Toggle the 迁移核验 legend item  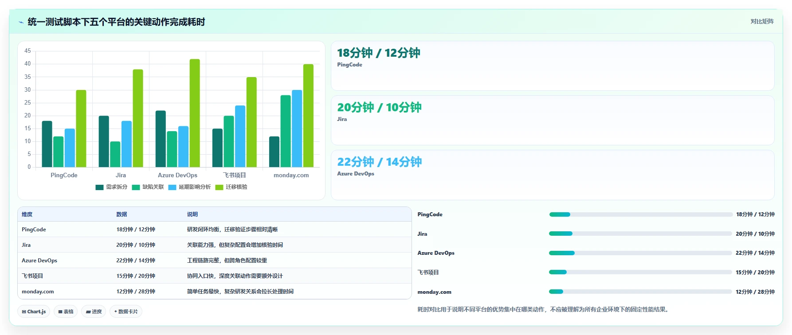click(x=231, y=187)
